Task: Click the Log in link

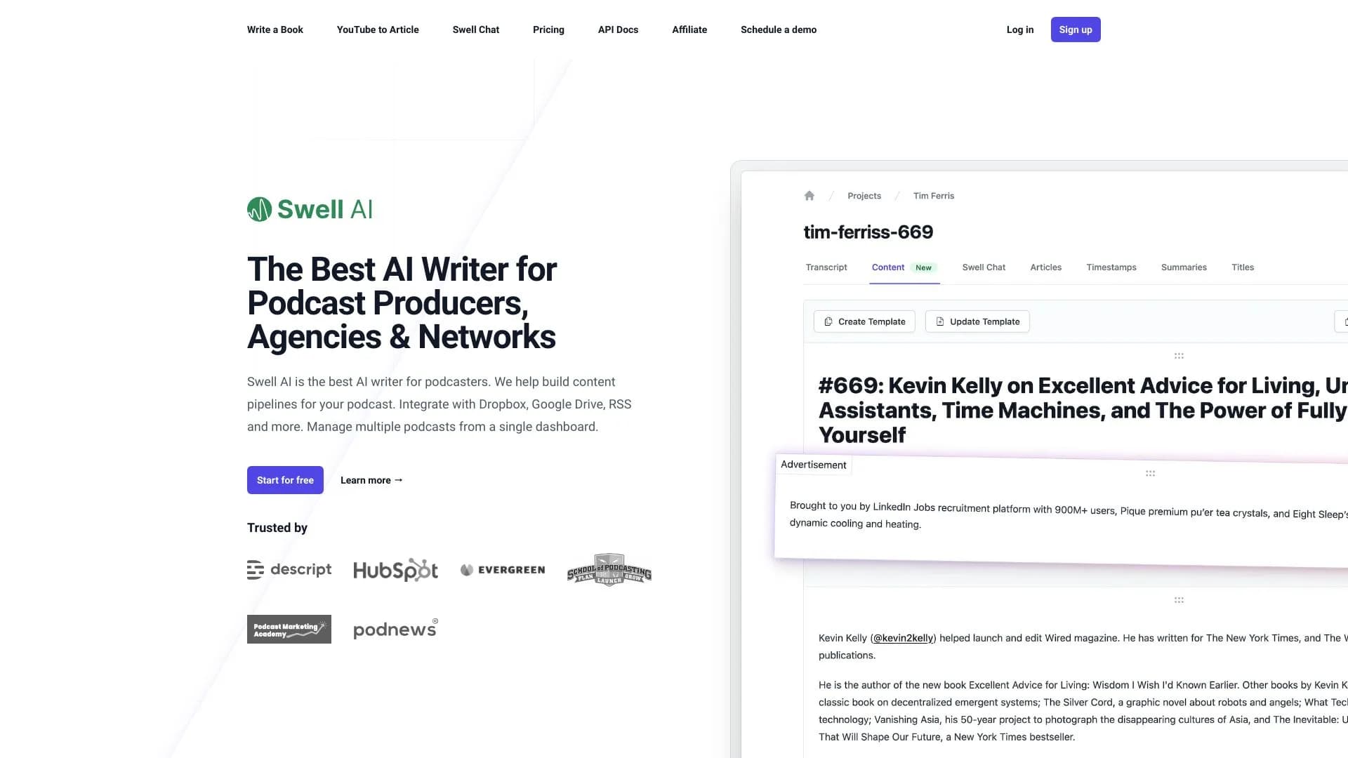Action: 1020,29
